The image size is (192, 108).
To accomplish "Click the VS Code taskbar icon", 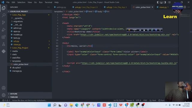I will [110, 105].
